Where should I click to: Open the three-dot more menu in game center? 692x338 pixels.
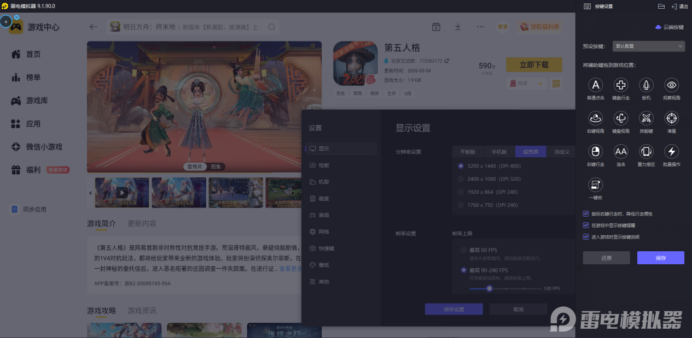click(x=480, y=27)
